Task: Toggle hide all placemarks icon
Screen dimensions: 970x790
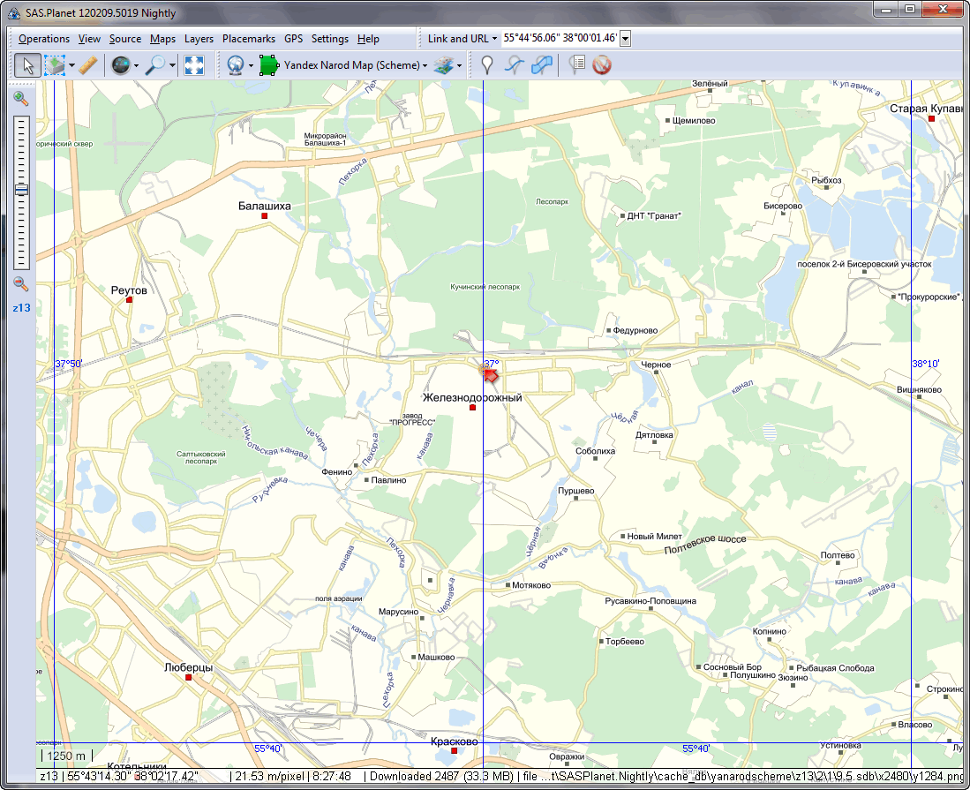Action: point(603,65)
